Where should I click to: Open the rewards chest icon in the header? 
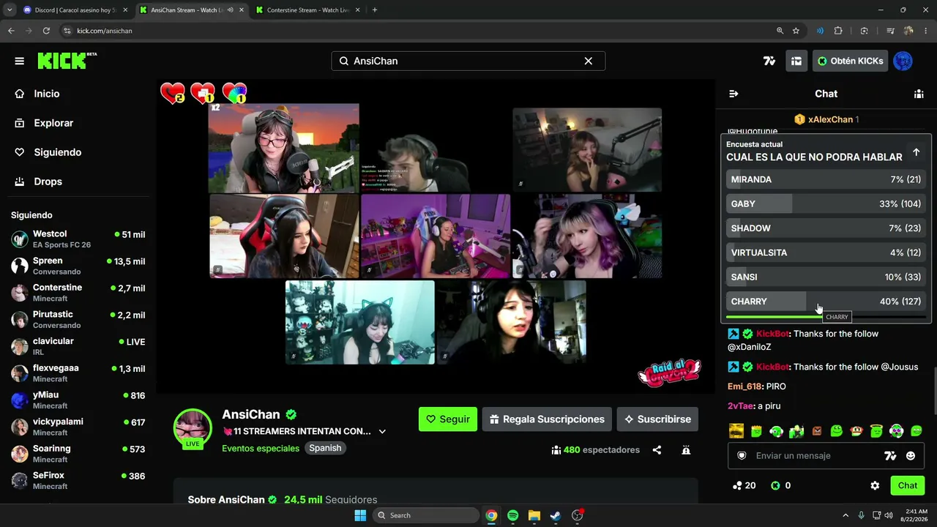[796, 61]
